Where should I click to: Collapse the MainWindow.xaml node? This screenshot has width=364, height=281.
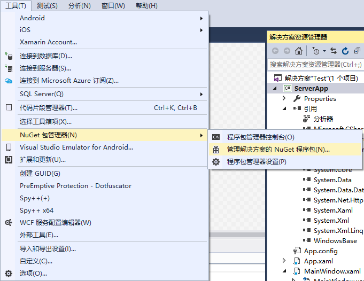[284, 271]
